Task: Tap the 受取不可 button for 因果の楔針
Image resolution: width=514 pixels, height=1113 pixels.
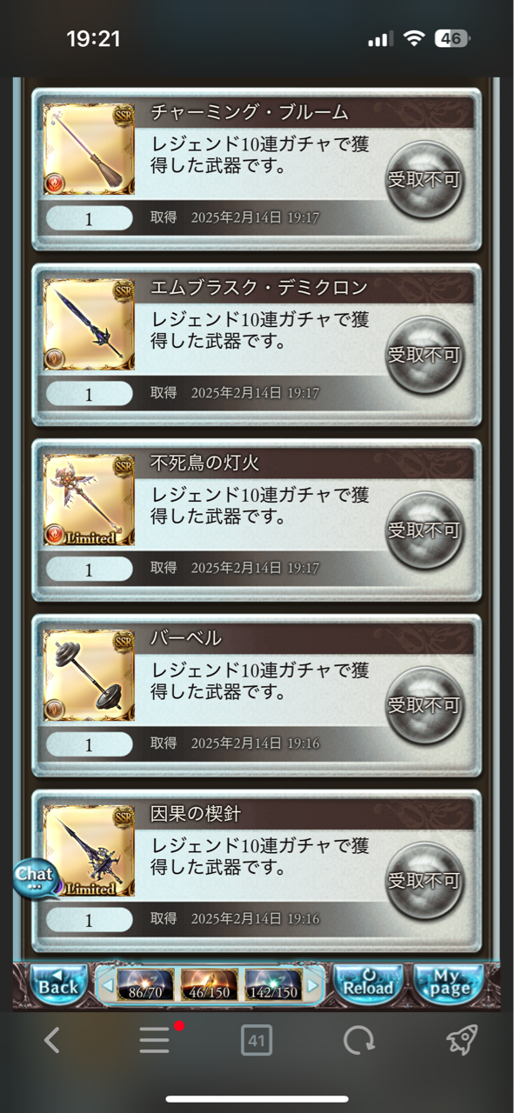Action: tap(424, 880)
